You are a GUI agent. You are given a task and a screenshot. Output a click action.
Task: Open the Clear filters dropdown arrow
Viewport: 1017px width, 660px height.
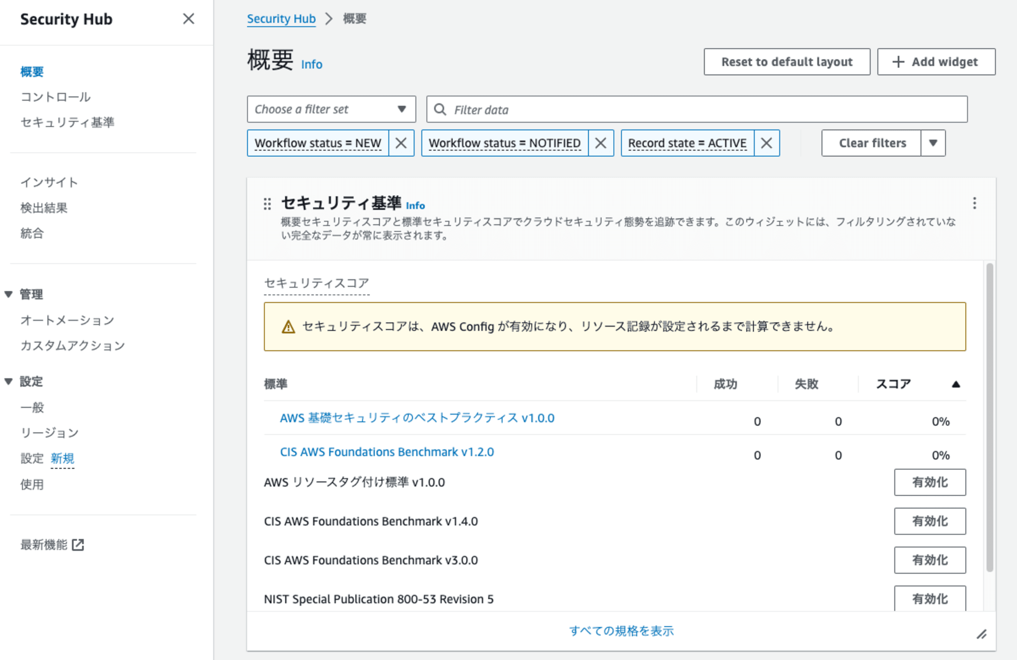tap(933, 143)
